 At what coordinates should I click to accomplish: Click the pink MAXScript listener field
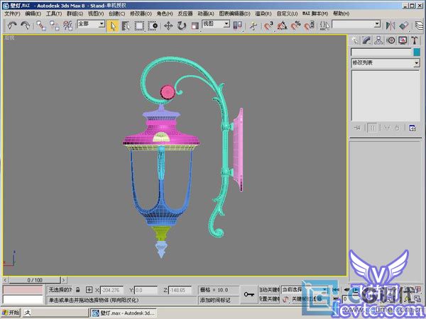(23, 290)
